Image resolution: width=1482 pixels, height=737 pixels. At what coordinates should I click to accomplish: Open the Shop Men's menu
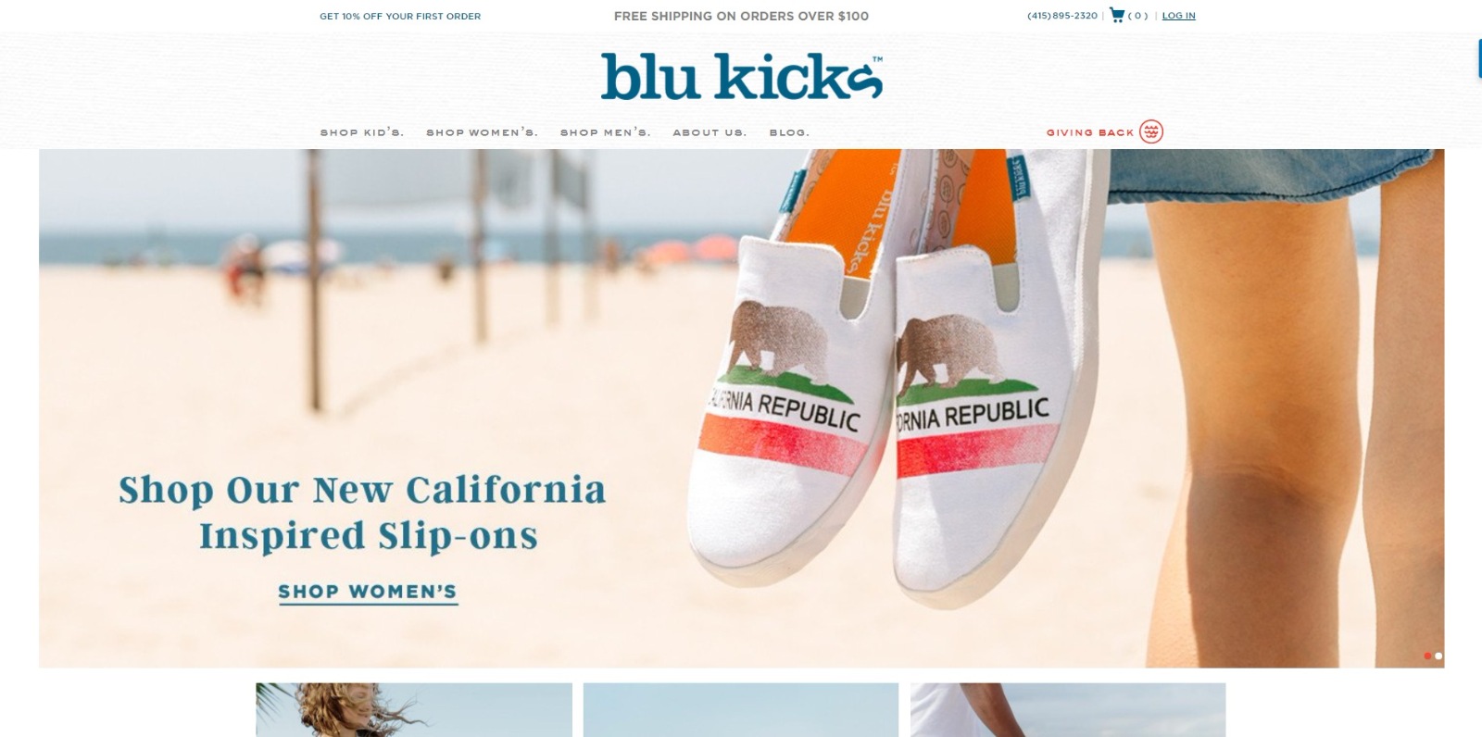tap(606, 132)
